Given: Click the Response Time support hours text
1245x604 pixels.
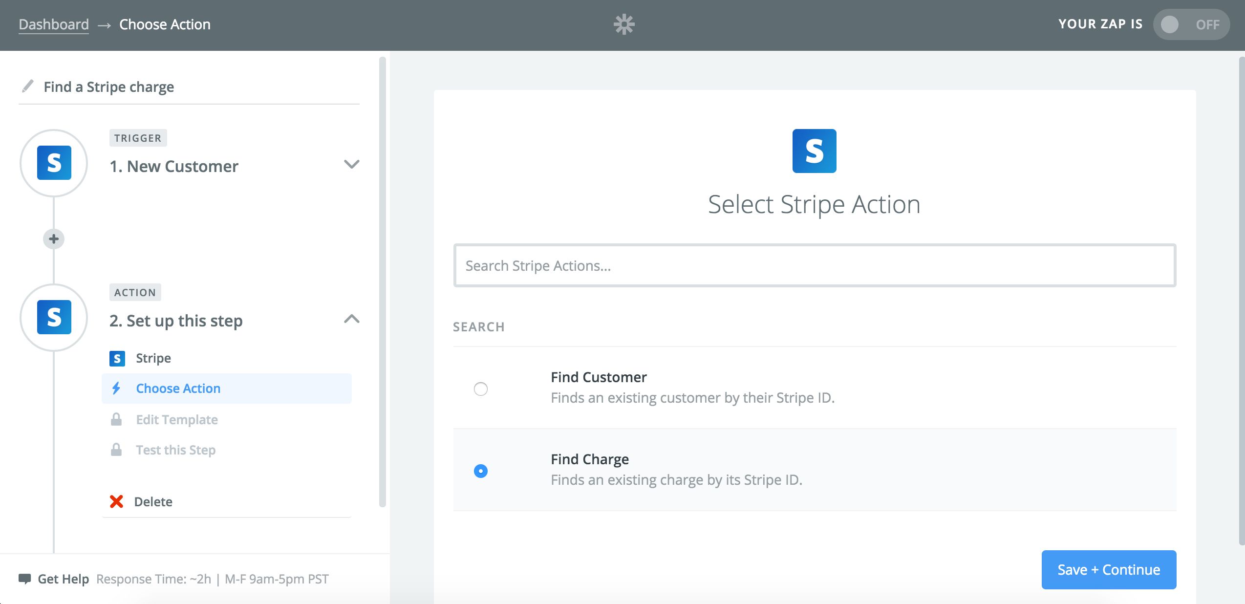Looking at the screenshot, I should pyautogui.click(x=213, y=579).
